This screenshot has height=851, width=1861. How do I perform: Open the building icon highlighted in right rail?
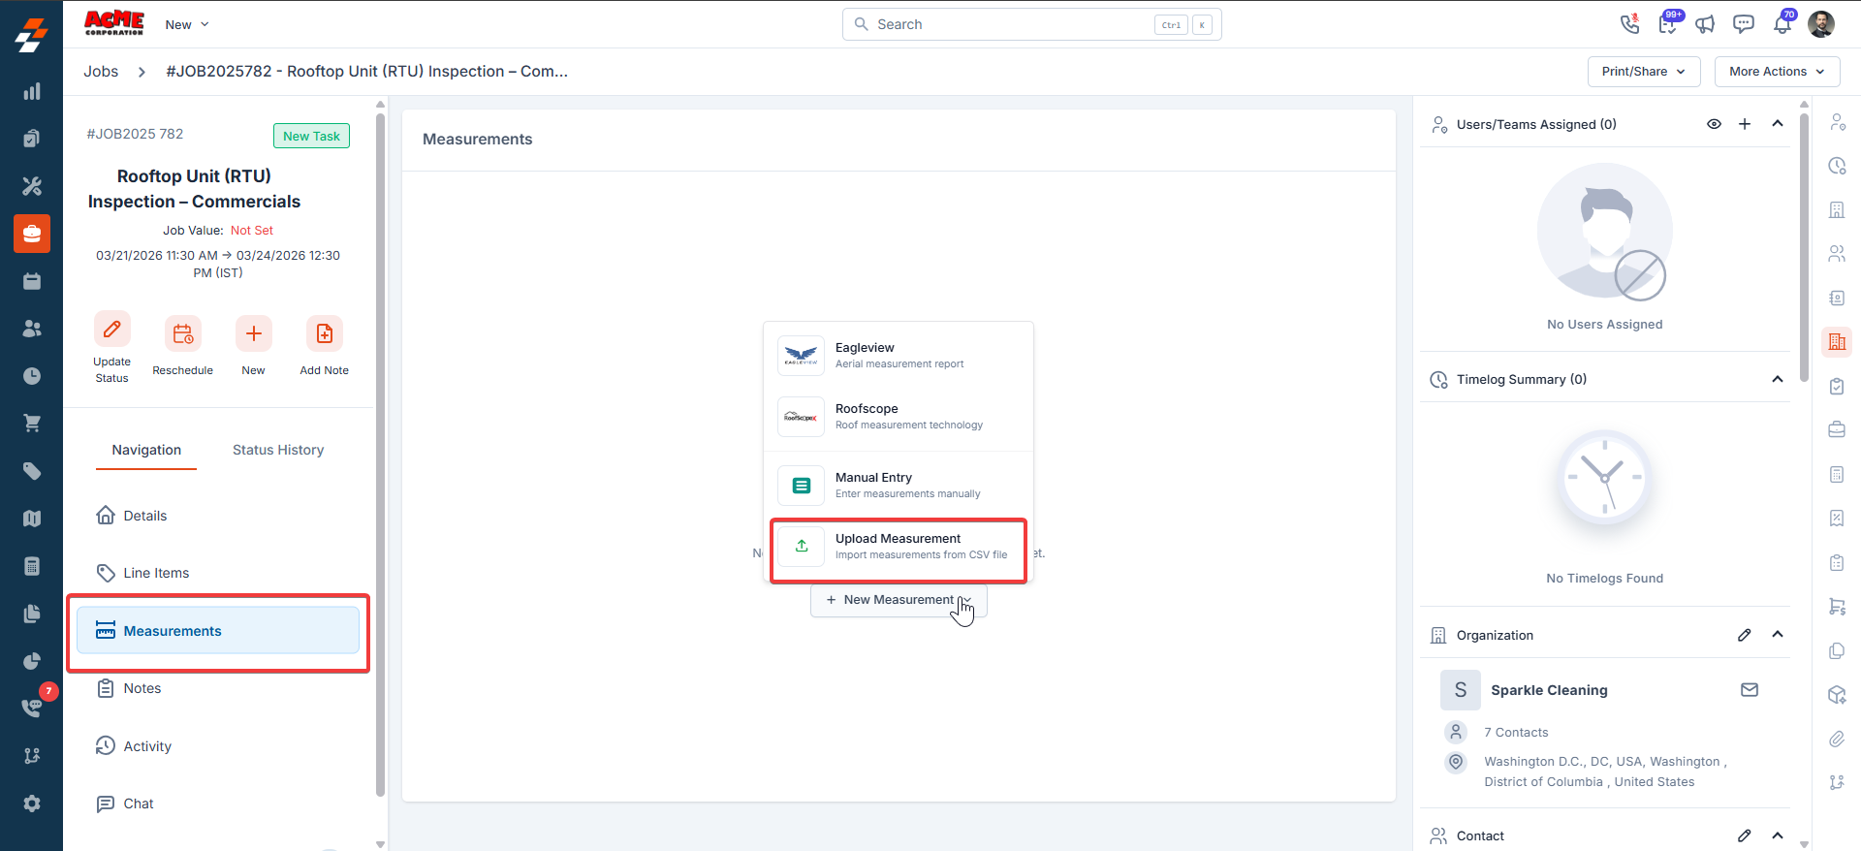tap(1837, 342)
